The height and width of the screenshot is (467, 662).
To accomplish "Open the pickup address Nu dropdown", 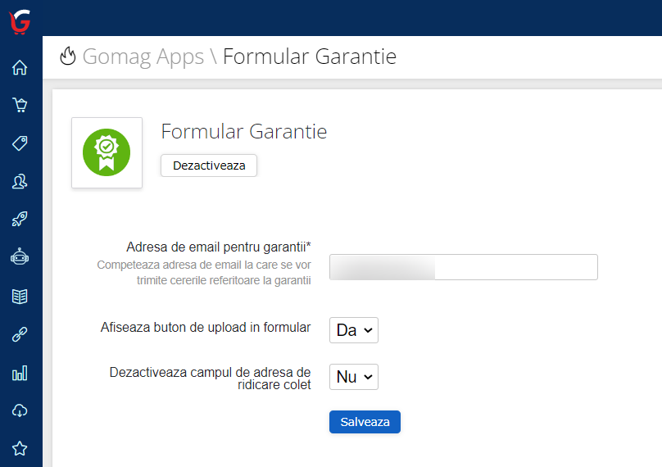I will (x=354, y=377).
